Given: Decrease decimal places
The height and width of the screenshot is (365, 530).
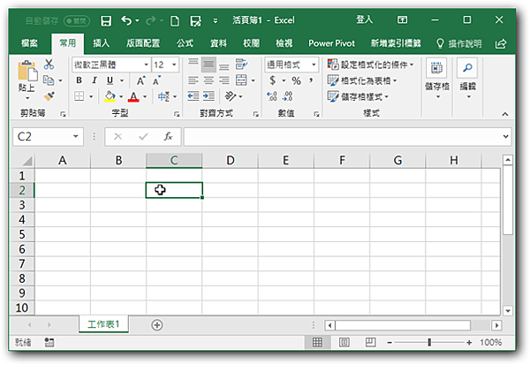Looking at the screenshot, I should click(288, 96).
